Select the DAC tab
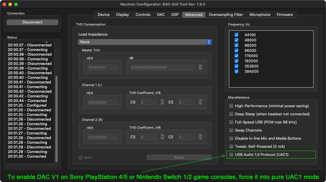This screenshot has width=326, height=182. point(161,14)
